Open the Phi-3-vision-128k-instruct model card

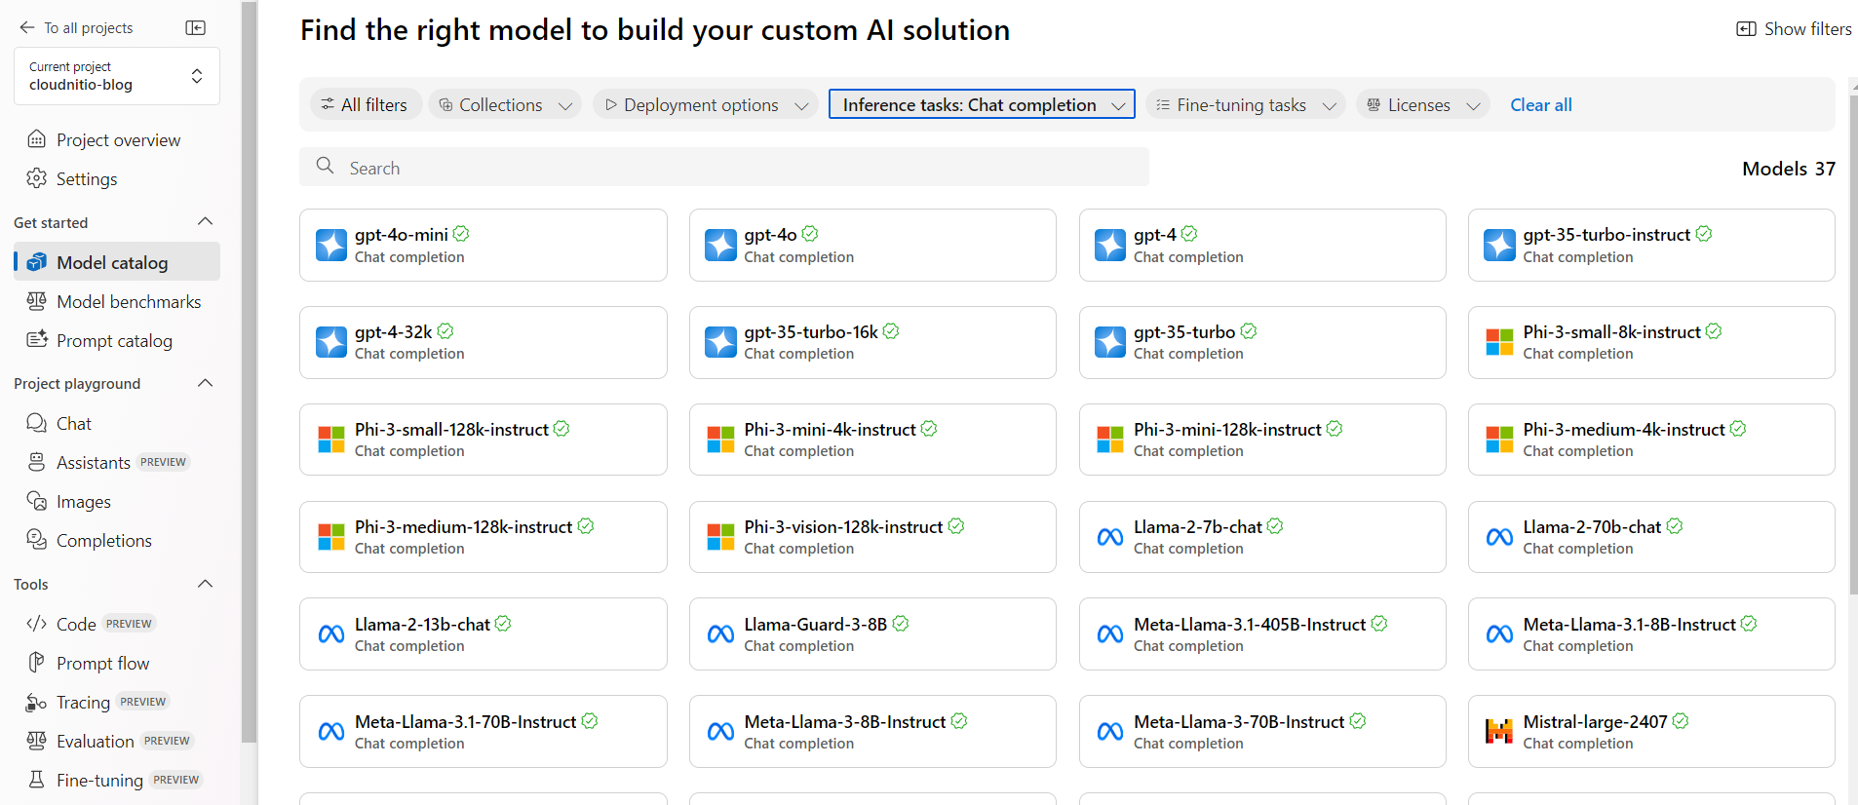[872, 537]
